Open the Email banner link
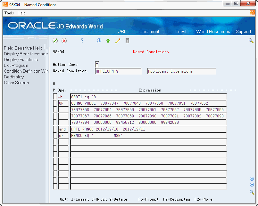This screenshot has height=206, width=258. tap(181, 31)
